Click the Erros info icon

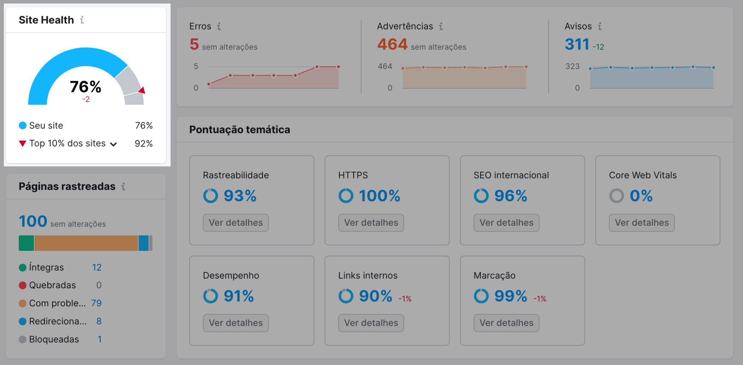click(220, 26)
